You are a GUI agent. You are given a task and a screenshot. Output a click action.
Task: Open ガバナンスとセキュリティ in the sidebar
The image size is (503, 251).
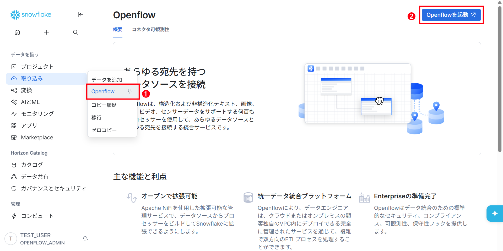tap(46, 189)
